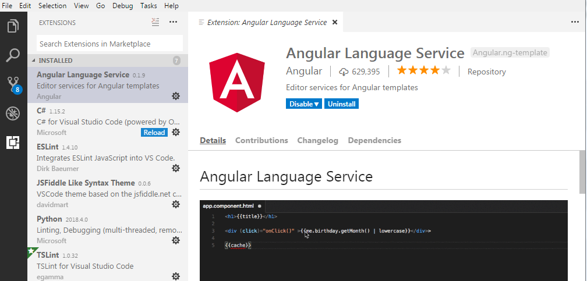Screen dimensions: 587x281
Task: Open manage gear for JSFiddle Like Syntax Theme
Action: [176, 204]
